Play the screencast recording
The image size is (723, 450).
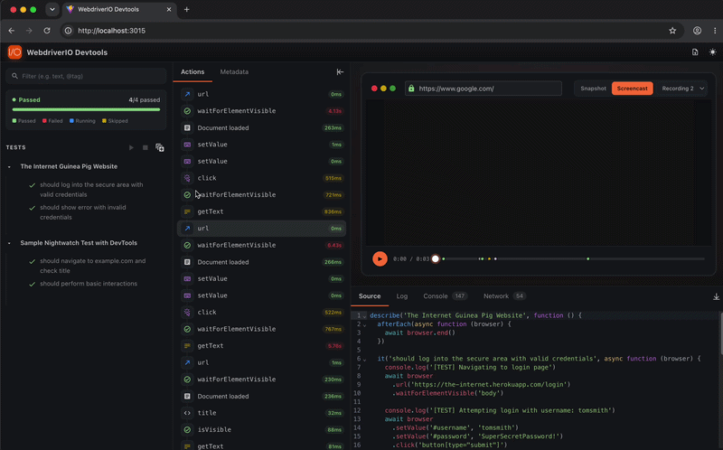pyautogui.click(x=380, y=259)
